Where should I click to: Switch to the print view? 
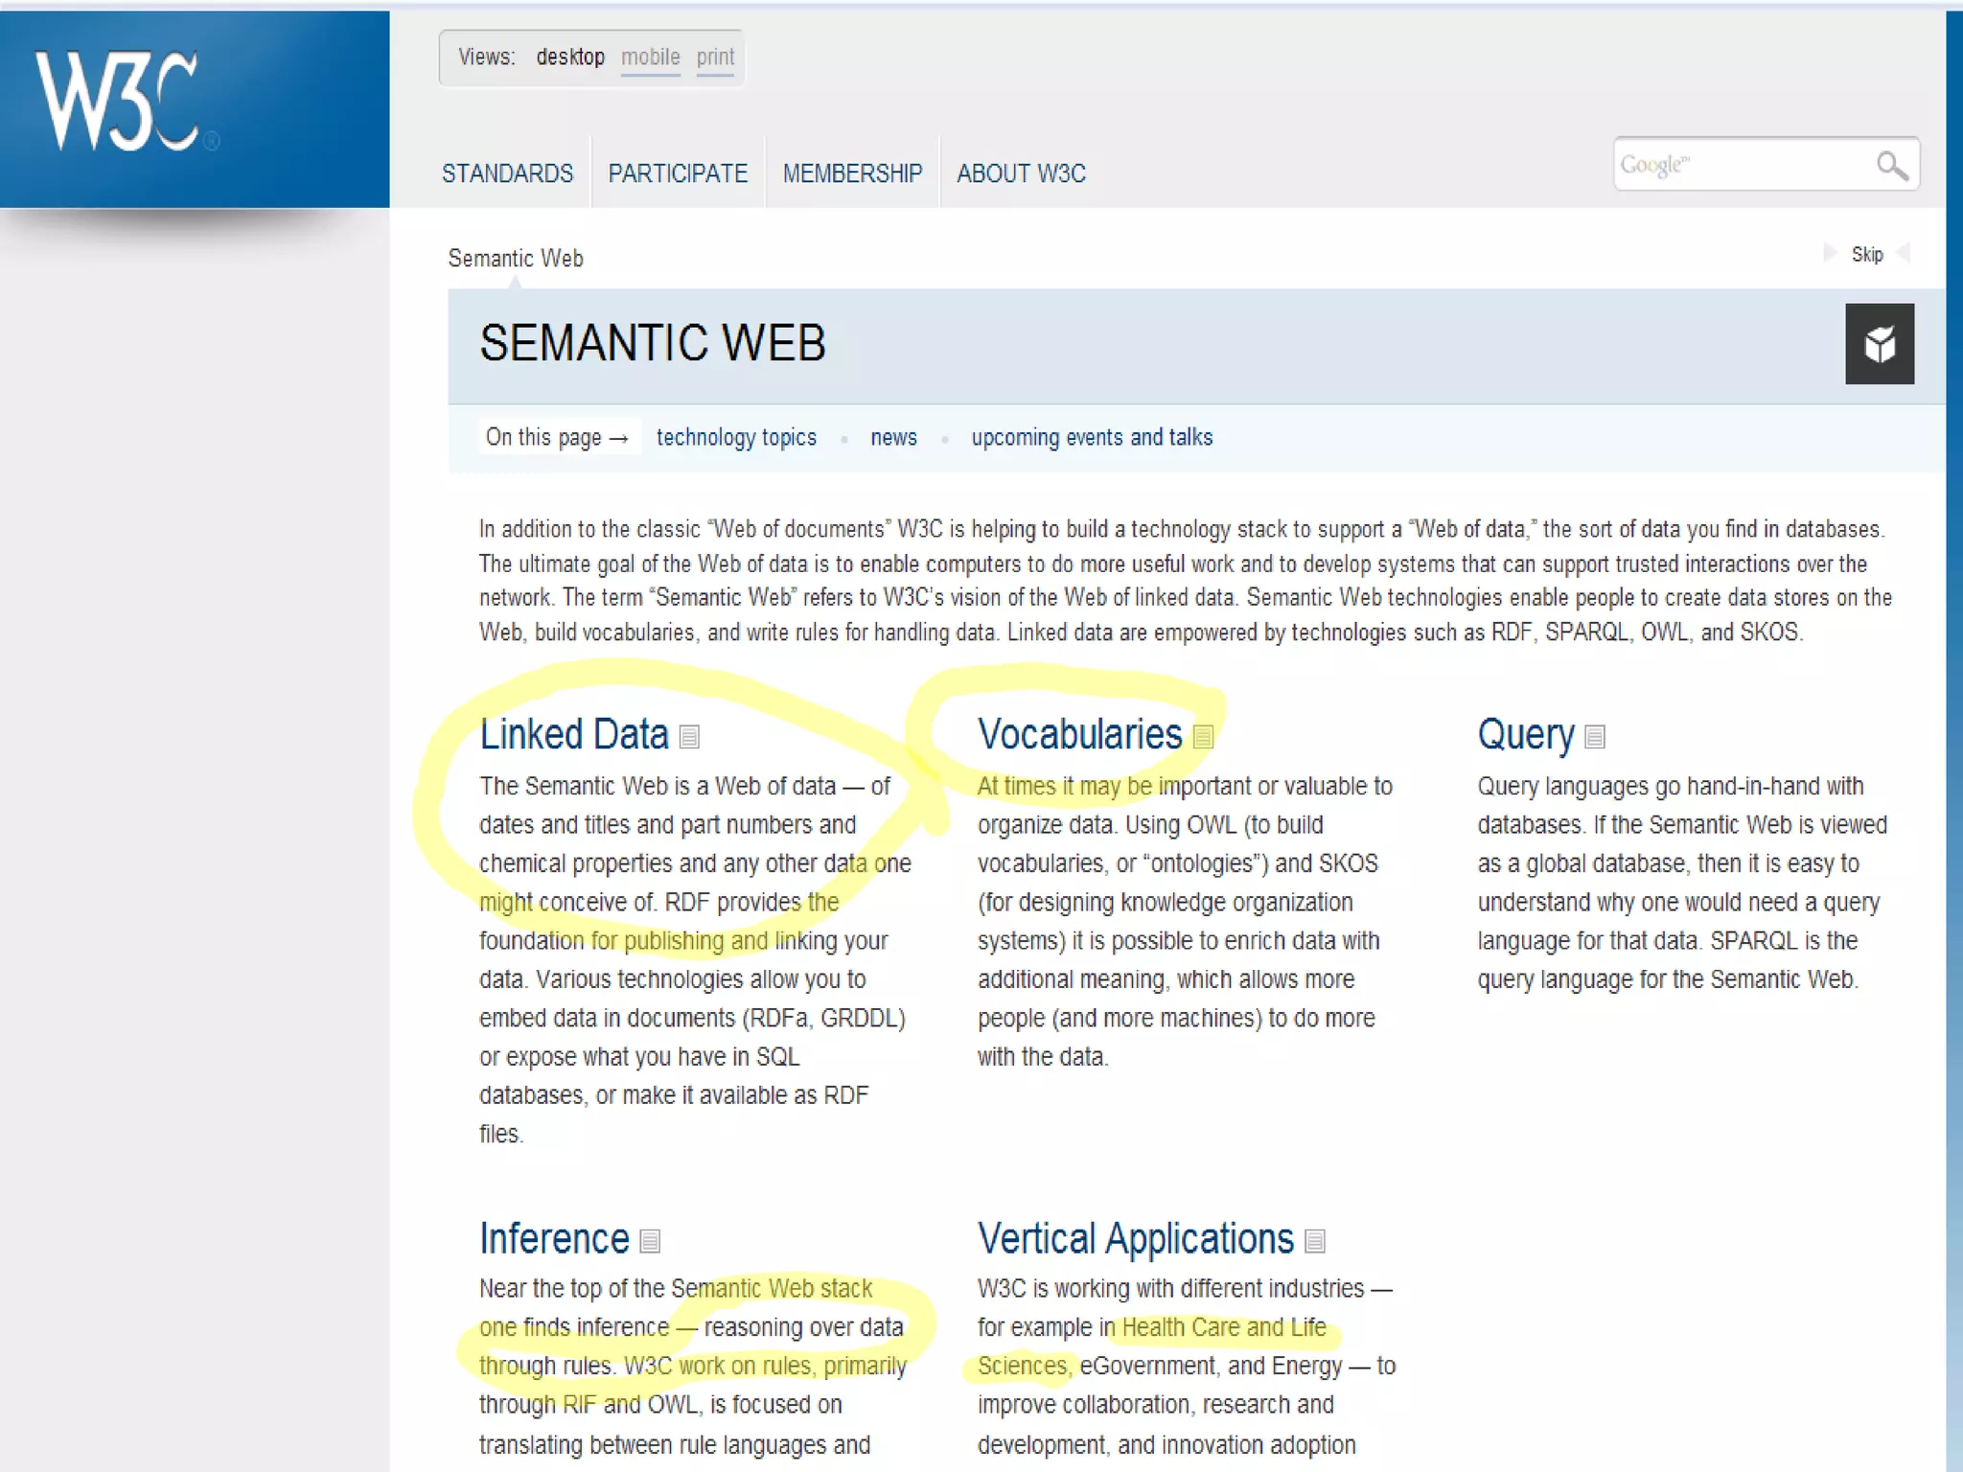(715, 57)
